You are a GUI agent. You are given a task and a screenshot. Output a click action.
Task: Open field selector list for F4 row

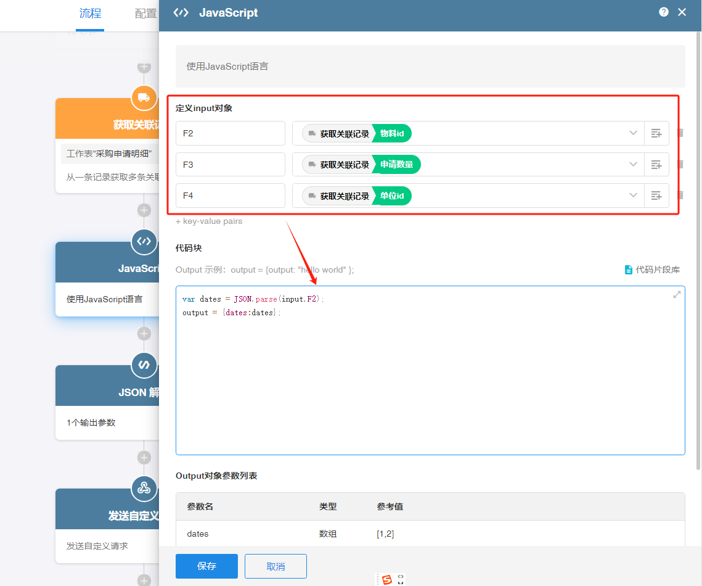(x=656, y=196)
